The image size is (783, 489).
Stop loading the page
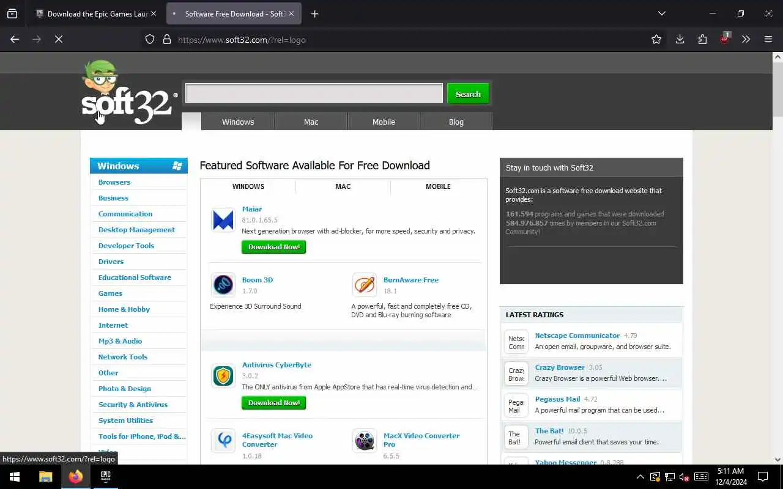click(x=59, y=39)
